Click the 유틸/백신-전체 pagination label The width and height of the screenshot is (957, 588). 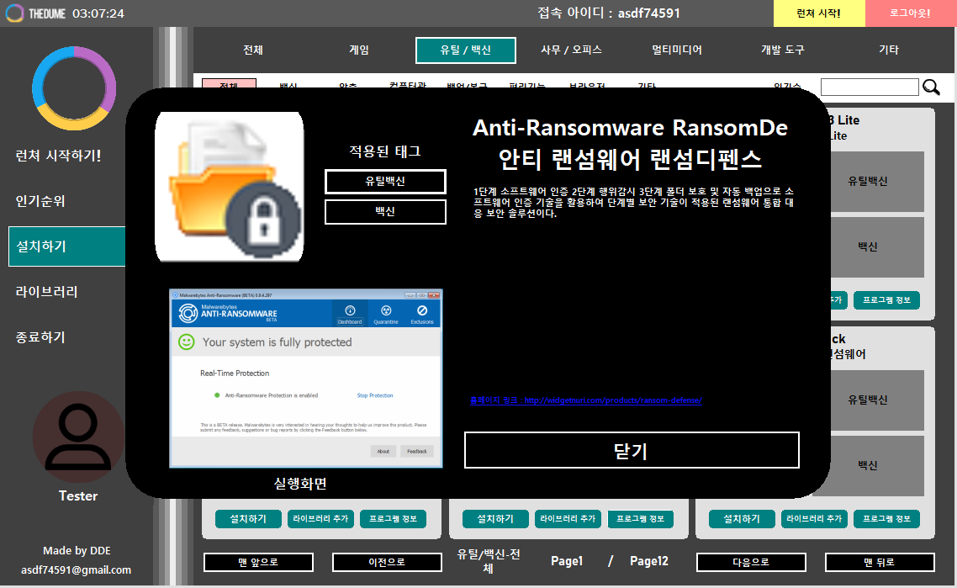[x=489, y=561]
